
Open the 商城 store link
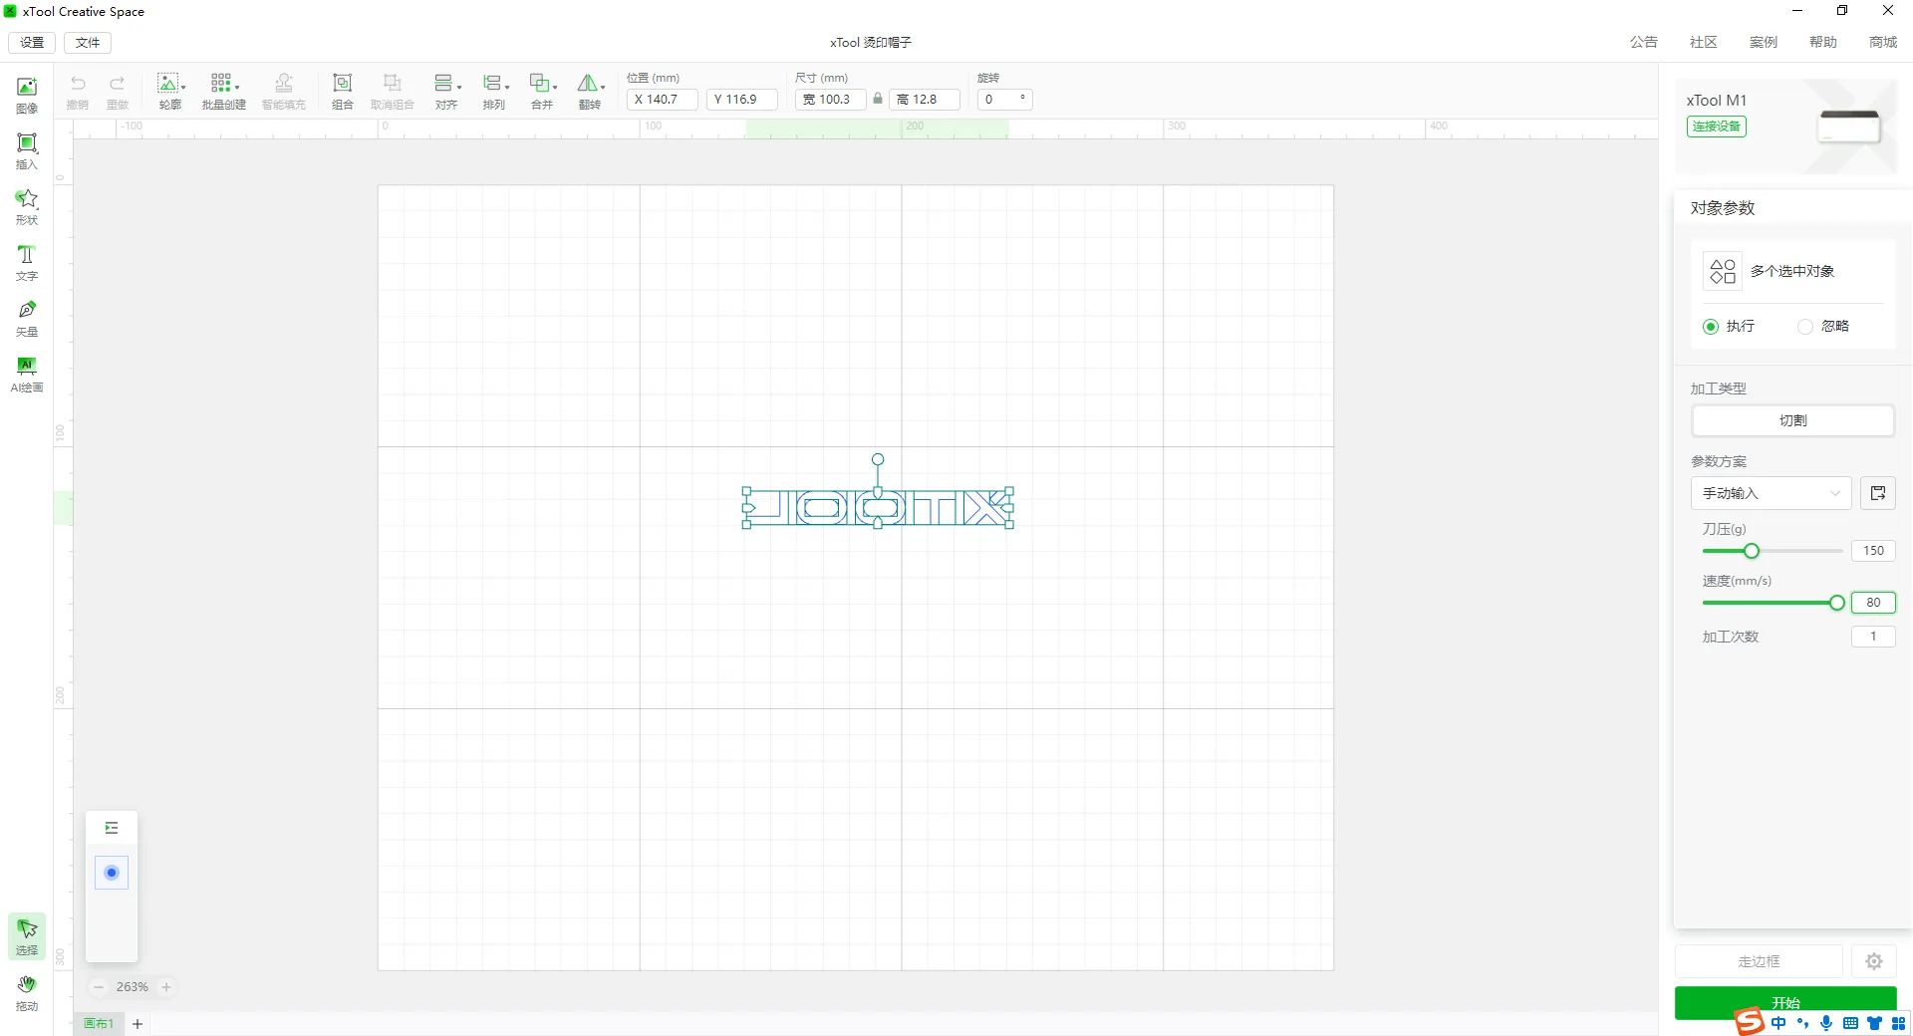(x=1883, y=42)
